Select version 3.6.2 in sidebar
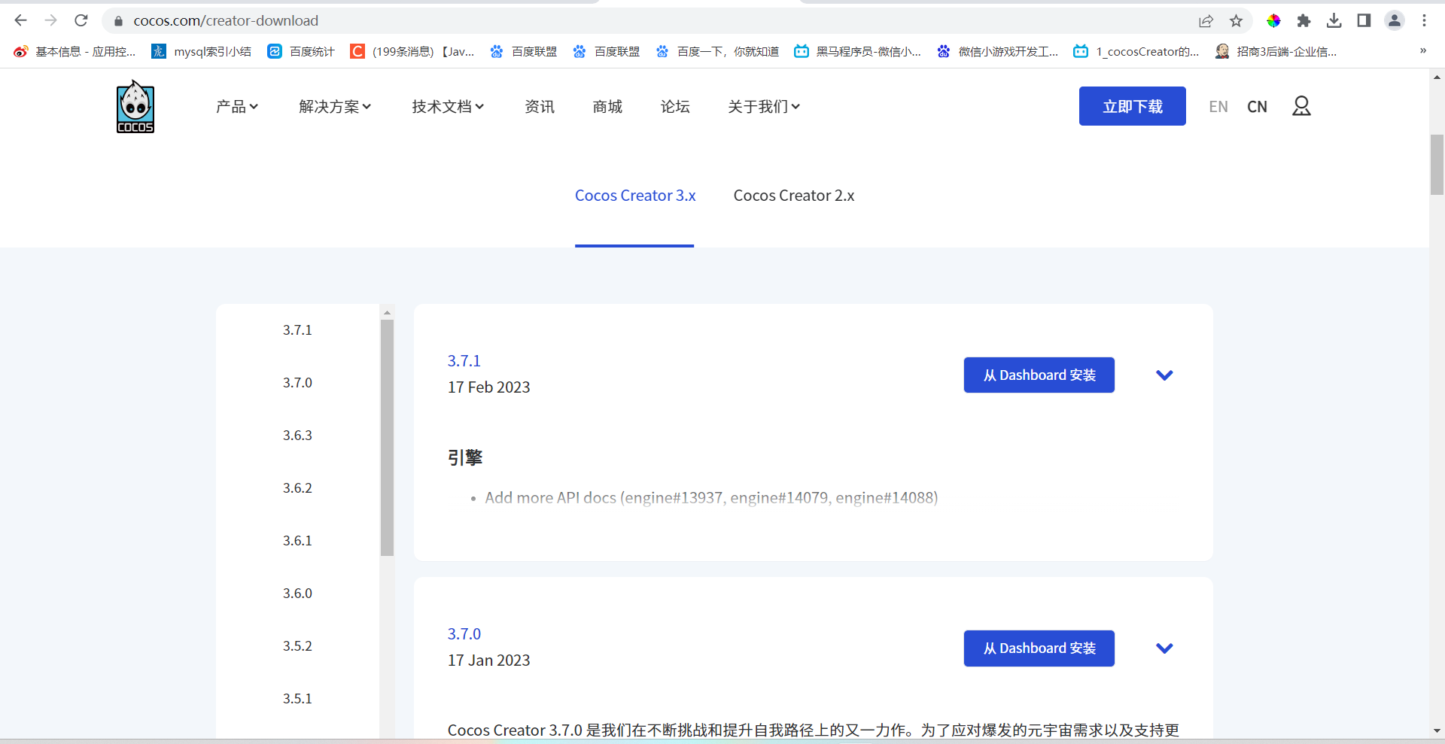The height and width of the screenshot is (744, 1445). [297, 488]
